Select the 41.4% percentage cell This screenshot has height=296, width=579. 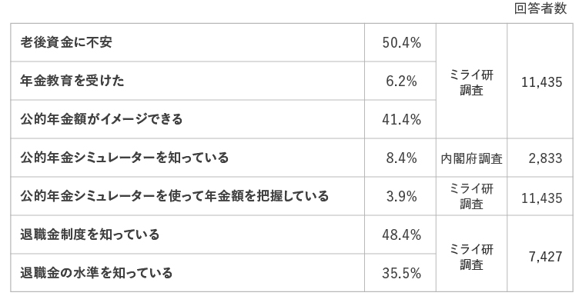tap(400, 119)
